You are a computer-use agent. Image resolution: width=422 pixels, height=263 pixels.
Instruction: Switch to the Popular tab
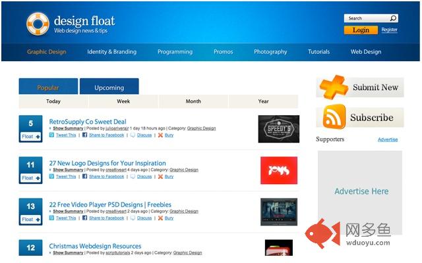click(x=48, y=86)
